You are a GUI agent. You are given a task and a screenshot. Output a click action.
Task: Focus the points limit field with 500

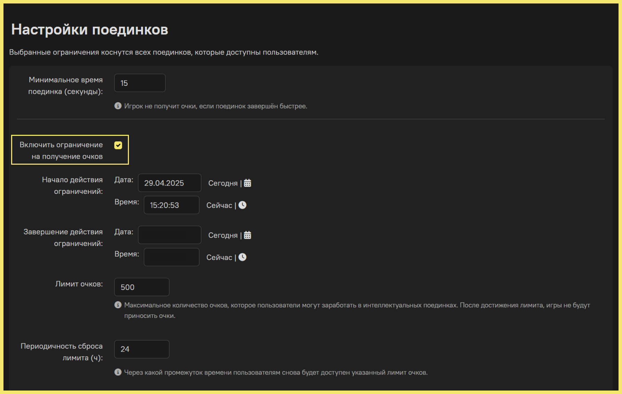click(x=142, y=287)
